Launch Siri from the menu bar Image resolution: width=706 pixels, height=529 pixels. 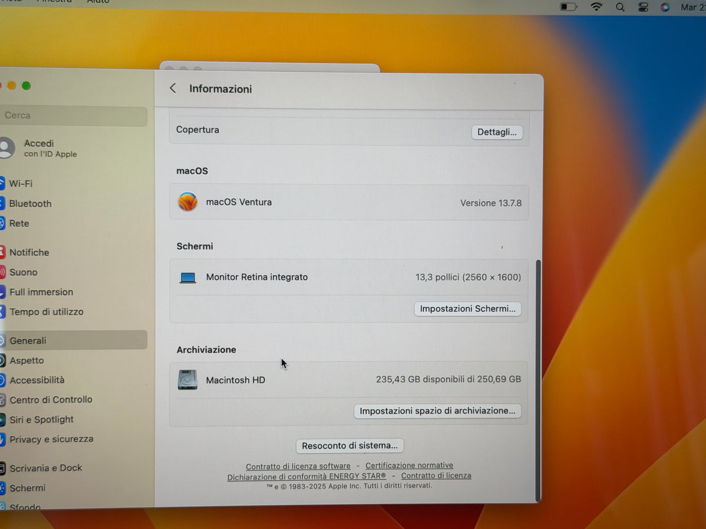(x=665, y=7)
